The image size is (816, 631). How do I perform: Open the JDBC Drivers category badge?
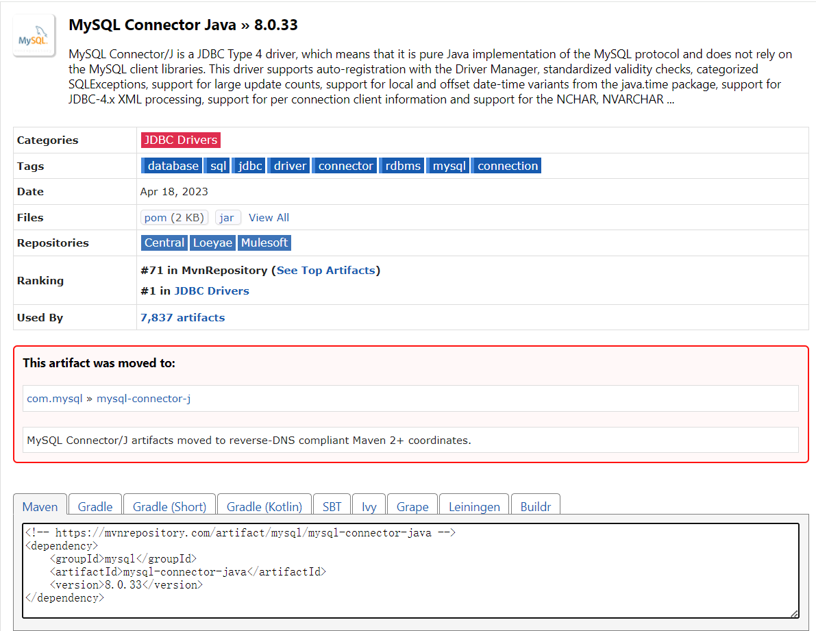click(x=181, y=140)
